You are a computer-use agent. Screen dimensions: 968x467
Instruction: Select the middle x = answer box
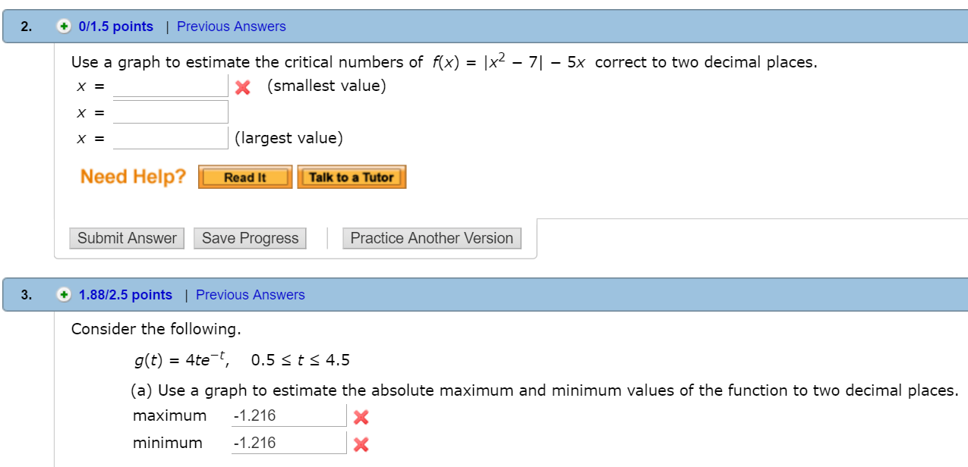click(x=170, y=111)
